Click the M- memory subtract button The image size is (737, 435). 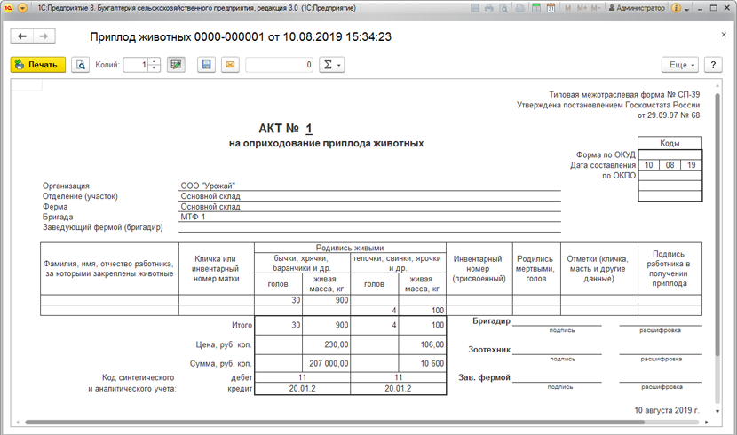pyautogui.click(x=596, y=8)
